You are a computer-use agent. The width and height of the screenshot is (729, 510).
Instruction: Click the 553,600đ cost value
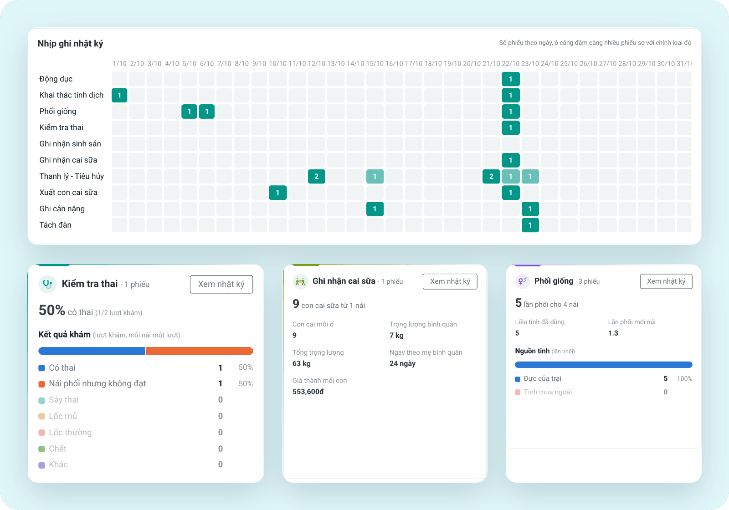308,392
